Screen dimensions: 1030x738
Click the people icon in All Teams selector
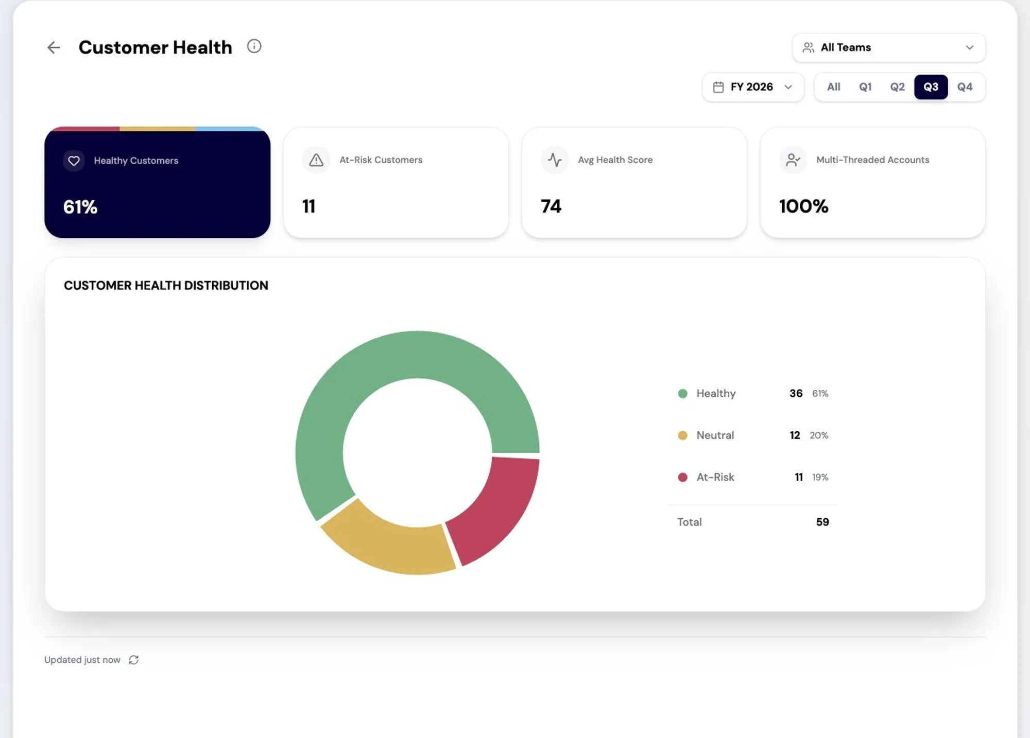(809, 47)
